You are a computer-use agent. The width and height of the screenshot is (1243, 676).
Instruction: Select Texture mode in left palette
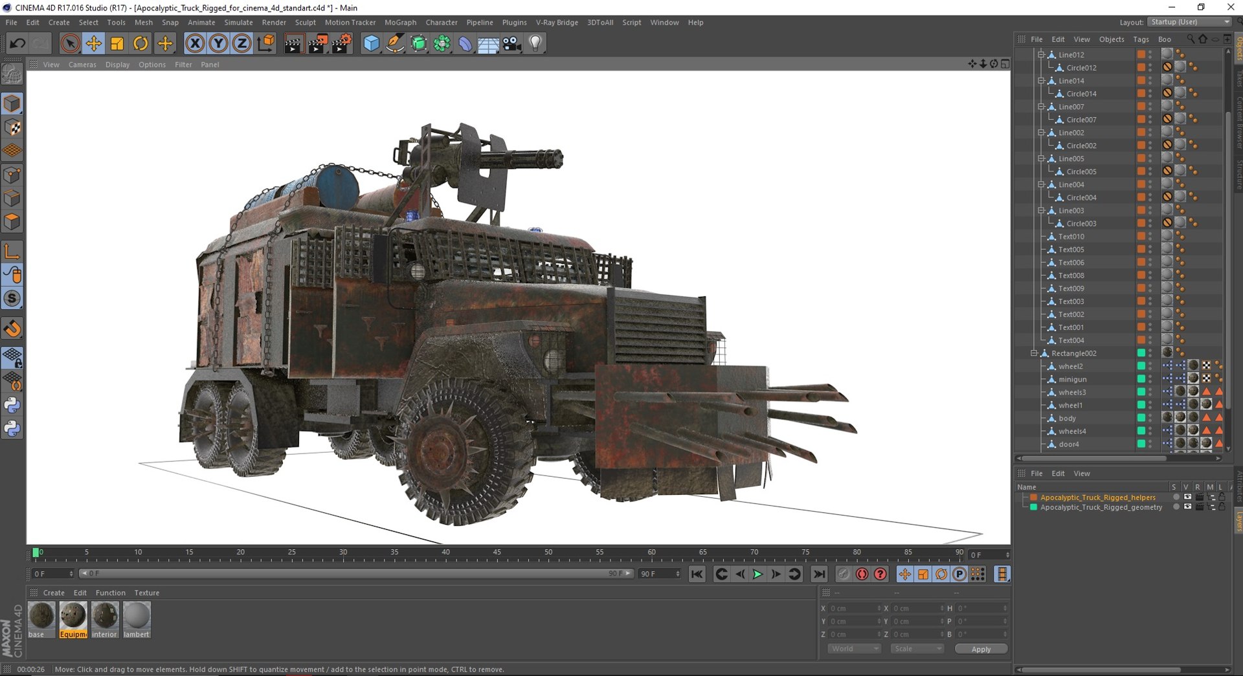click(12, 127)
